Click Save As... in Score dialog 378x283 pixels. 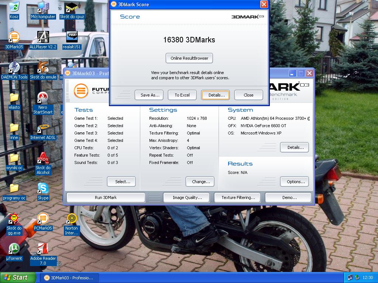pyautogui.click(x=149, y=95)
